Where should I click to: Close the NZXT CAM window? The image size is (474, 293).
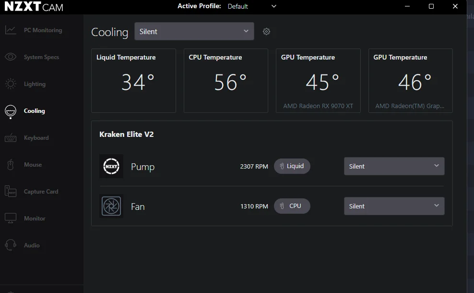coord(455,6)
